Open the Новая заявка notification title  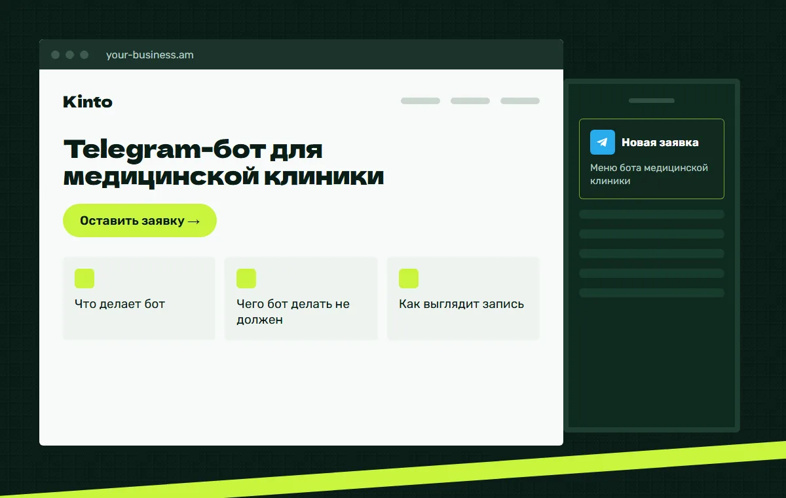tap(660, 142)
